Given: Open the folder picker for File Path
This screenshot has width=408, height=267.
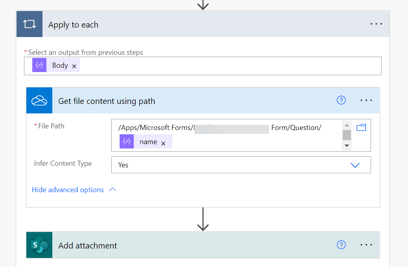Looking at the screenshot, I should 361,127.
